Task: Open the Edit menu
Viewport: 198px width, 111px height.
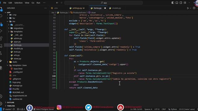Action: tap(10, 3)
